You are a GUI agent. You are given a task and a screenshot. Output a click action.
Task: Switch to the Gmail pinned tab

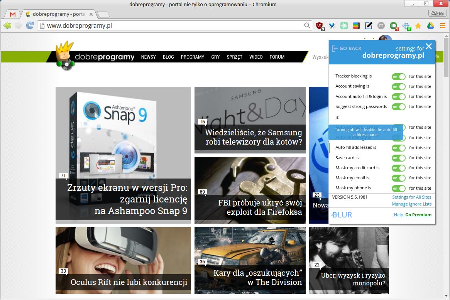pyautogui.click(x=13, y=14)
